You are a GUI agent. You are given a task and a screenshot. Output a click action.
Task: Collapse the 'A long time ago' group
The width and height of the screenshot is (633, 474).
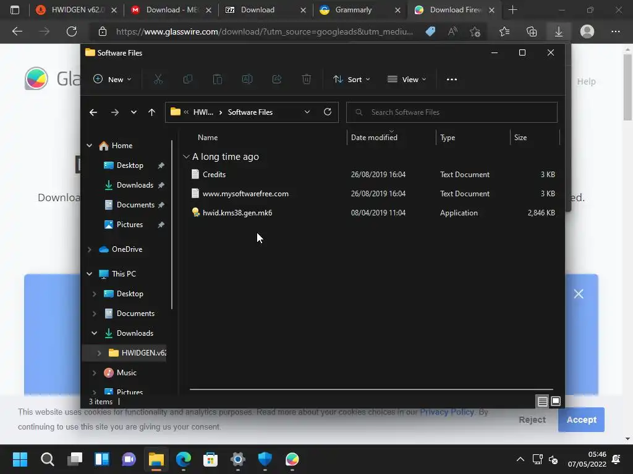pyautogui.click(x=186, y=156)
